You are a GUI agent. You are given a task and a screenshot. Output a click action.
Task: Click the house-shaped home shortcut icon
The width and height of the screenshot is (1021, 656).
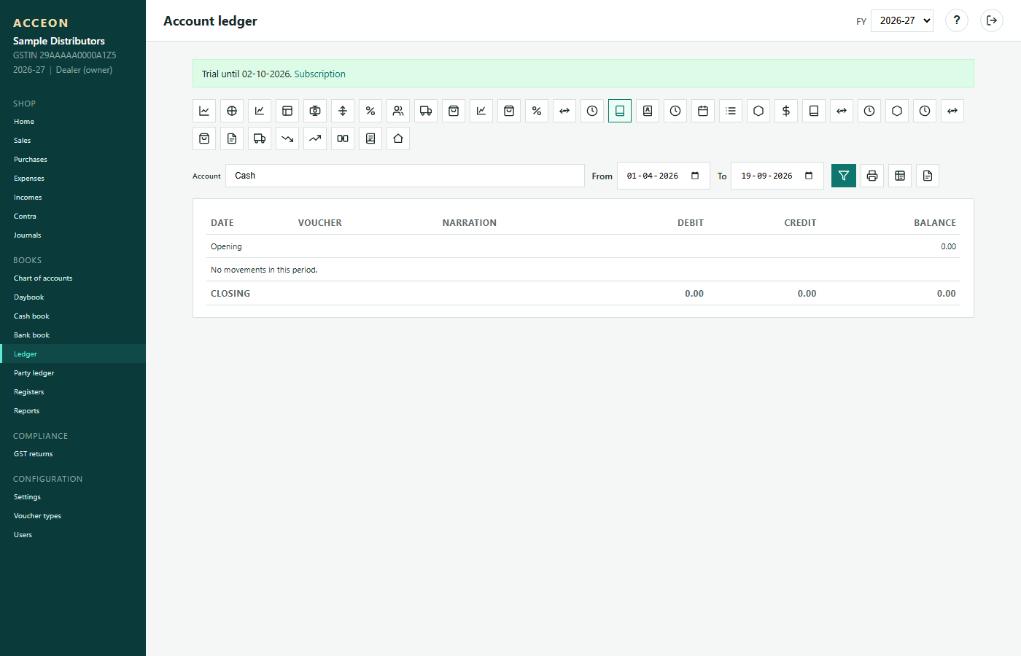coord(398,138)
